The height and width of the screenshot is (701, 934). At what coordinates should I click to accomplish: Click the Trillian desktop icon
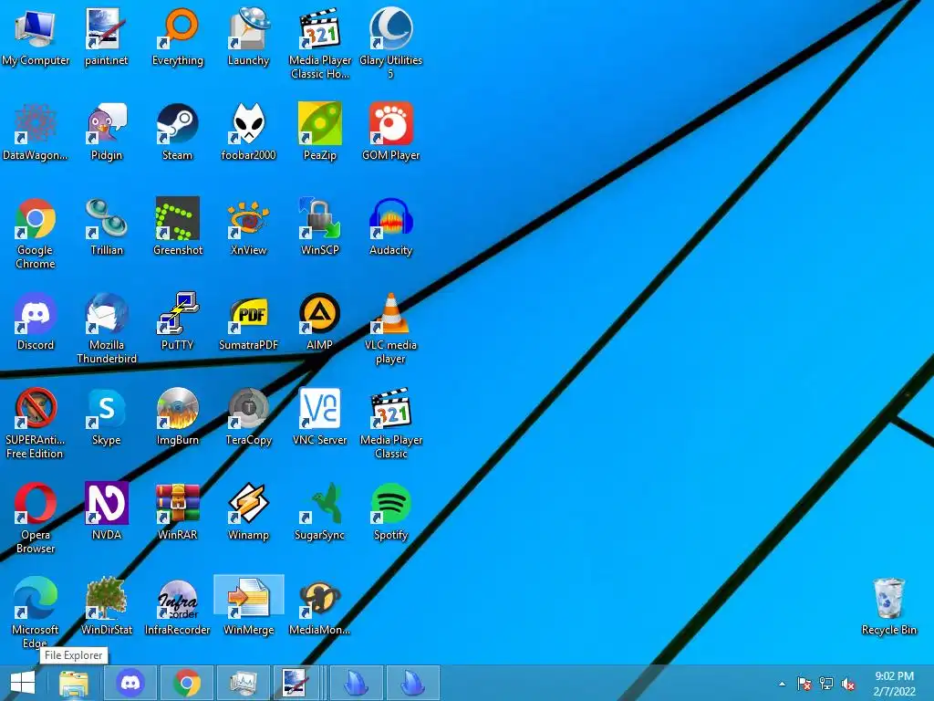(x=106, y=226)
